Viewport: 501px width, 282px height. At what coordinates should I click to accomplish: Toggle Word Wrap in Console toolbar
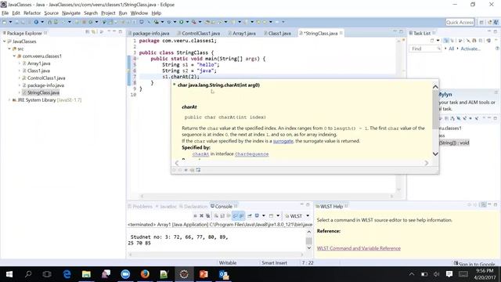tap(229, 216)
